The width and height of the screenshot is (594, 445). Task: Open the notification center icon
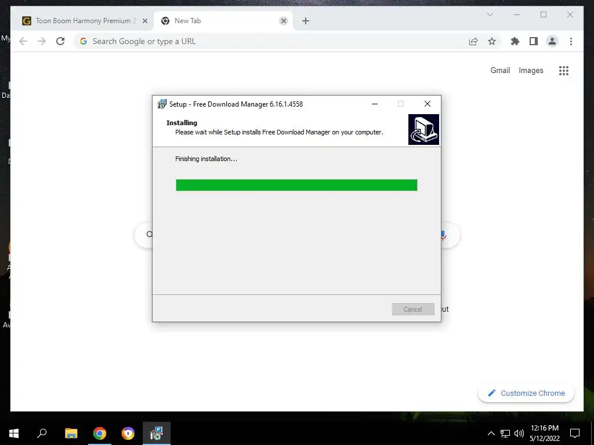click(575, 433)
